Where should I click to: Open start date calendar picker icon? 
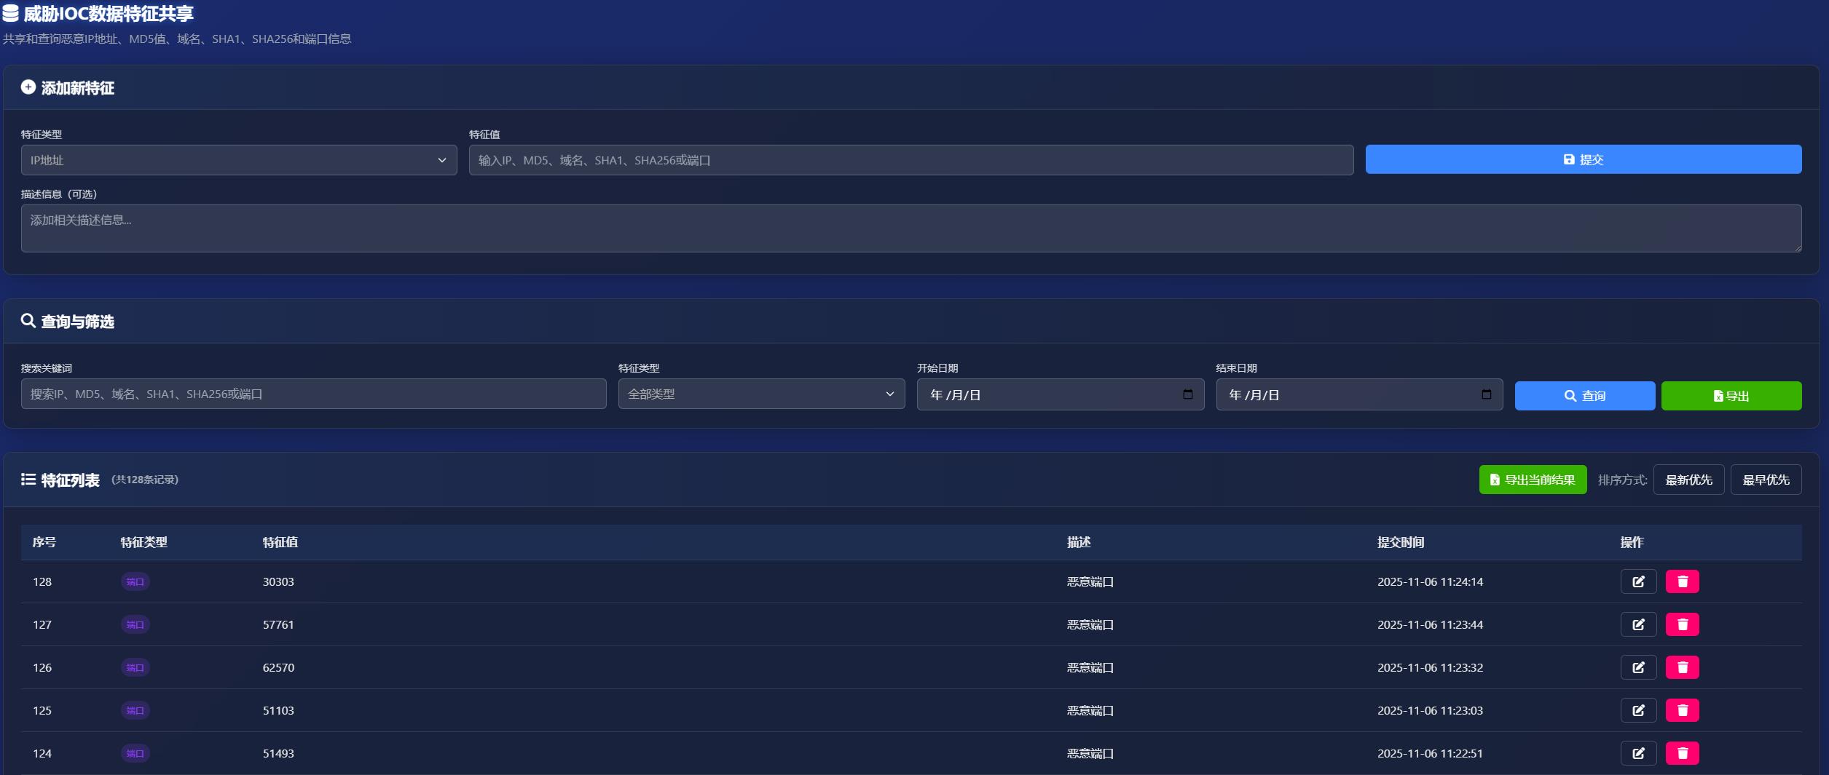coord(1187,394)
